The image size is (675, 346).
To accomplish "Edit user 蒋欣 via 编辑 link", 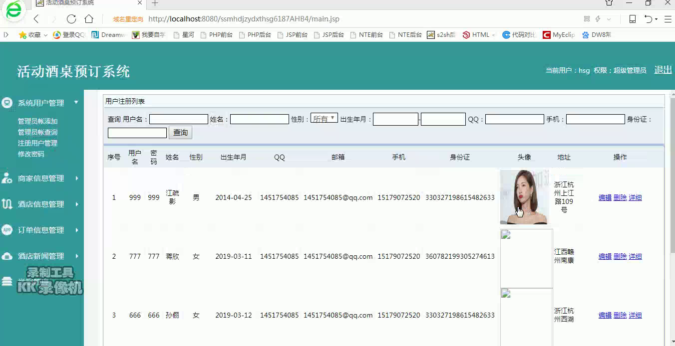I will click(605, 256).
